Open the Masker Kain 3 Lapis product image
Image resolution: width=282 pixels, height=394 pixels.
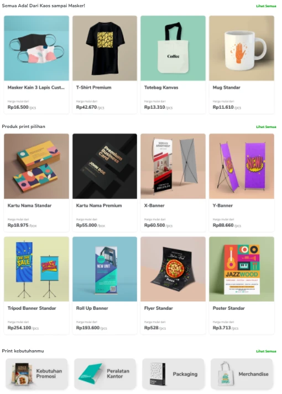click(36, 48)
